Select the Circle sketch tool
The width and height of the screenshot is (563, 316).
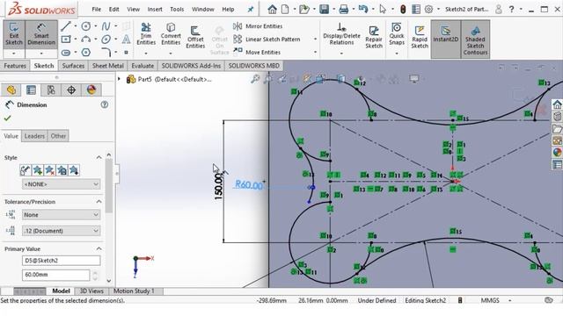coord(86,26)
